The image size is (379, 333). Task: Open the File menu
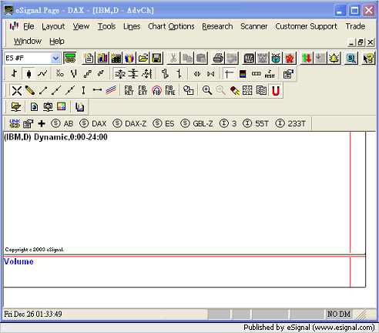[29, 26]
